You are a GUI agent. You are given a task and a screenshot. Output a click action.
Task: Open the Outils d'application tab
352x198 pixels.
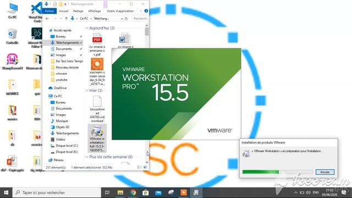(x=120, y=11)
